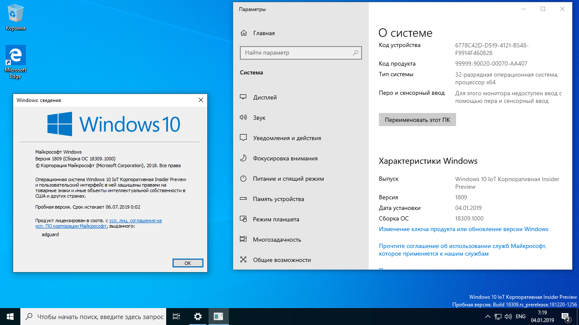Click the install date 04.01.2019 value

(468, 208)
